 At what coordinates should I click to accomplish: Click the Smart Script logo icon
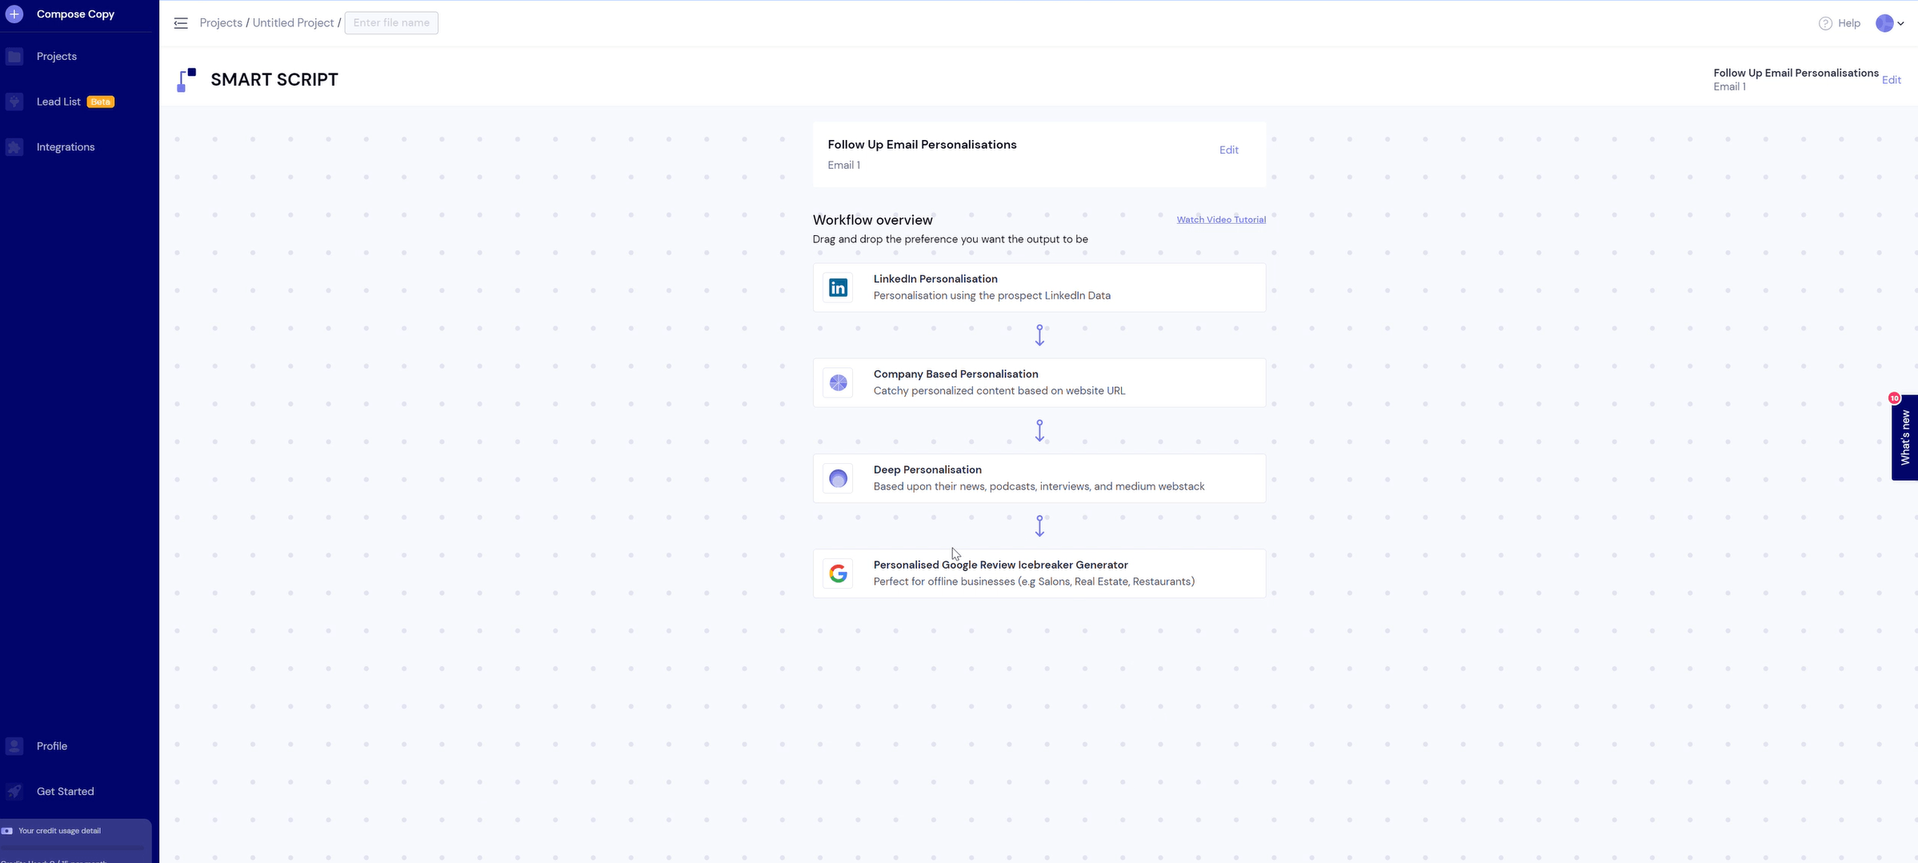(x=186, y=80)
